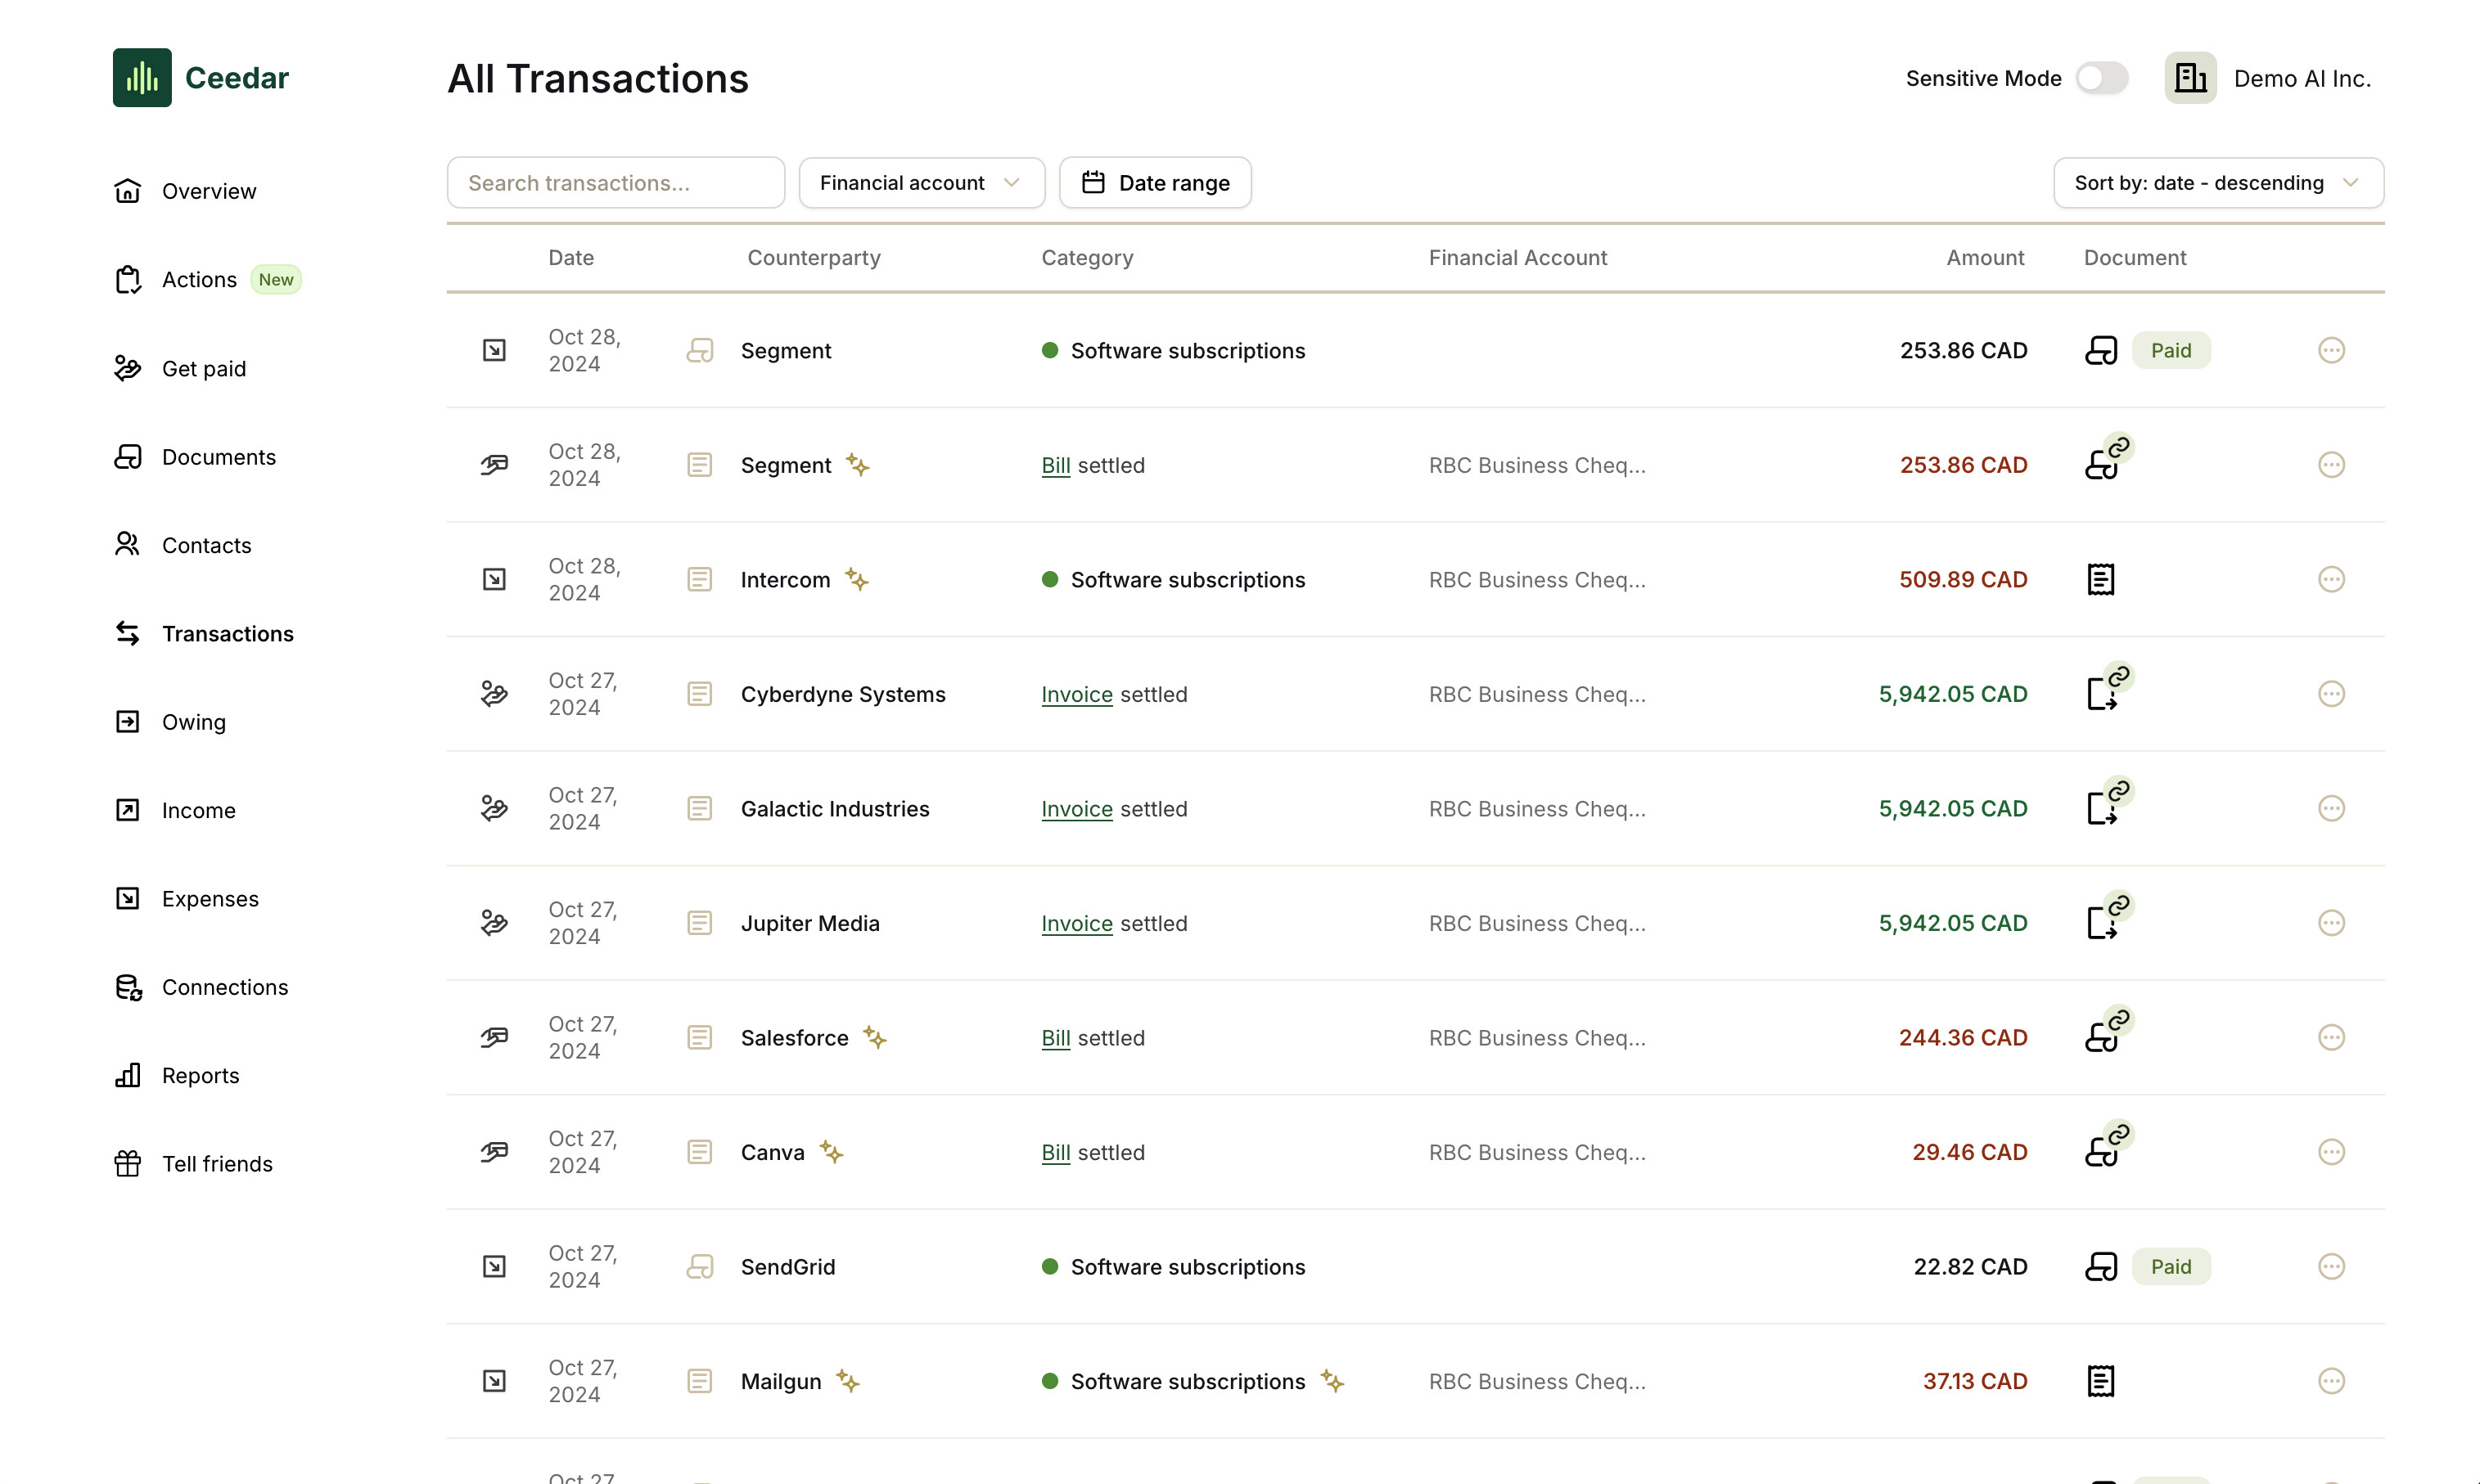Screen dimensions: 2480x1484
Task: Click the AI sparkle icon next to Canva
Action: click(x=832, y=1152)
